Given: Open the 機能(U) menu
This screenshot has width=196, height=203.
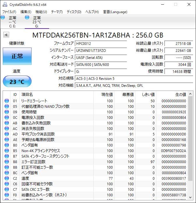Looking at the screenshot, I should [x=41, y=12].
